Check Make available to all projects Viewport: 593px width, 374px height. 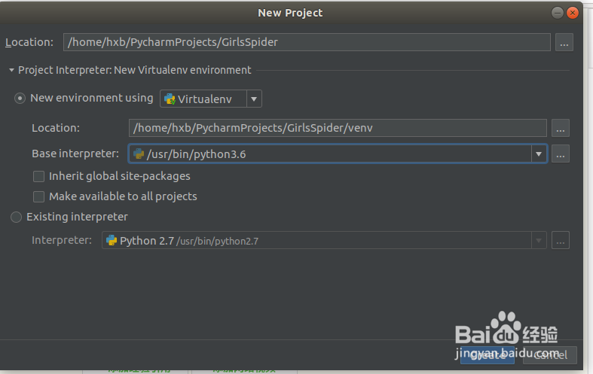click(39, 197)
